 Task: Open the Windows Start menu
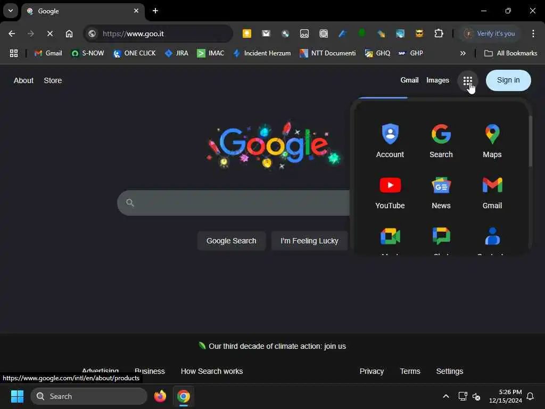pos(17,396)
